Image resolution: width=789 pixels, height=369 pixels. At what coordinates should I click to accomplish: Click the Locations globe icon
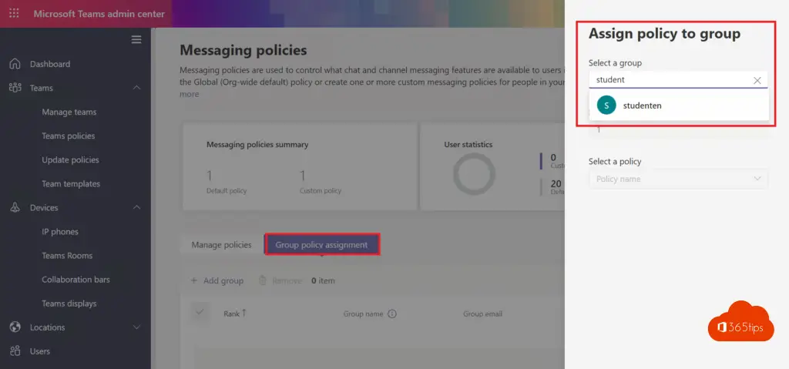tap(15, 327)
